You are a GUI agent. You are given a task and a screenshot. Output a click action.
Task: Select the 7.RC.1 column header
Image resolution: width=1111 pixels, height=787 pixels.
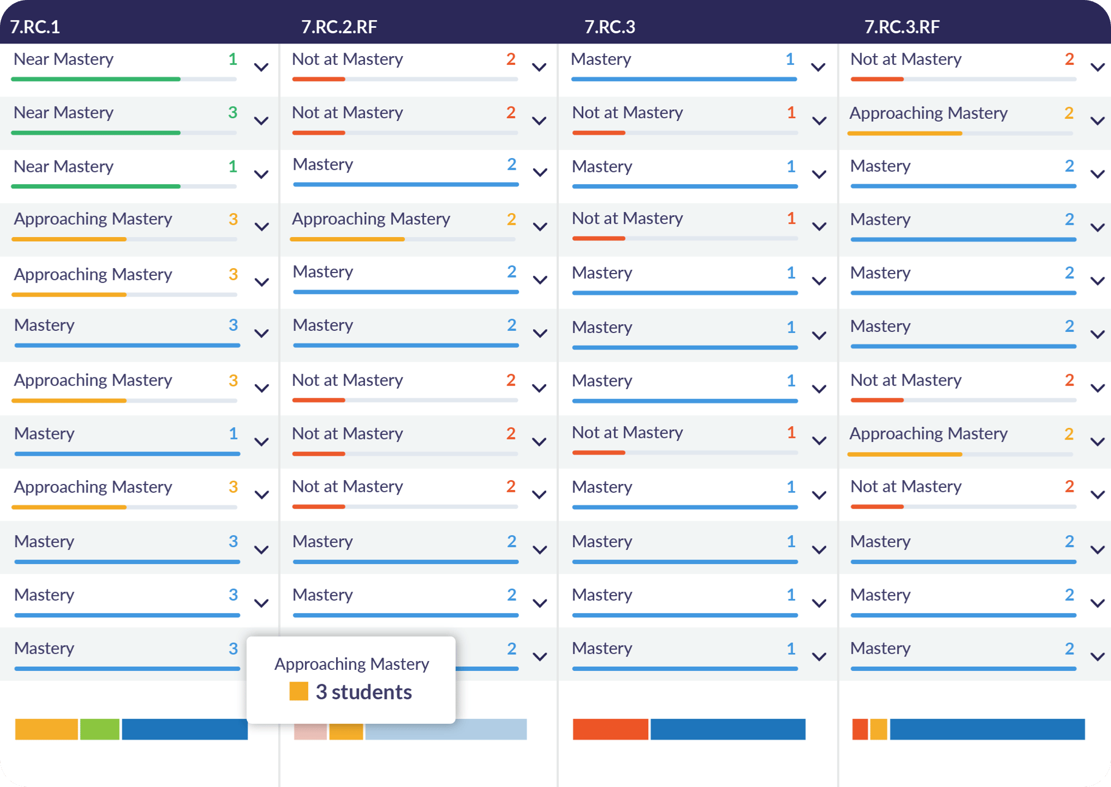pos(35,27)
